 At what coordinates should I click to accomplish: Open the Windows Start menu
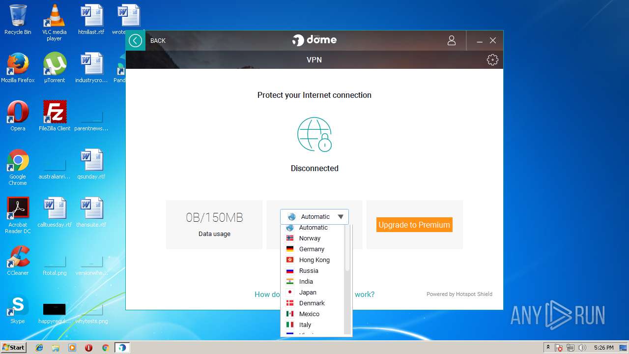(x=13, y=347)
